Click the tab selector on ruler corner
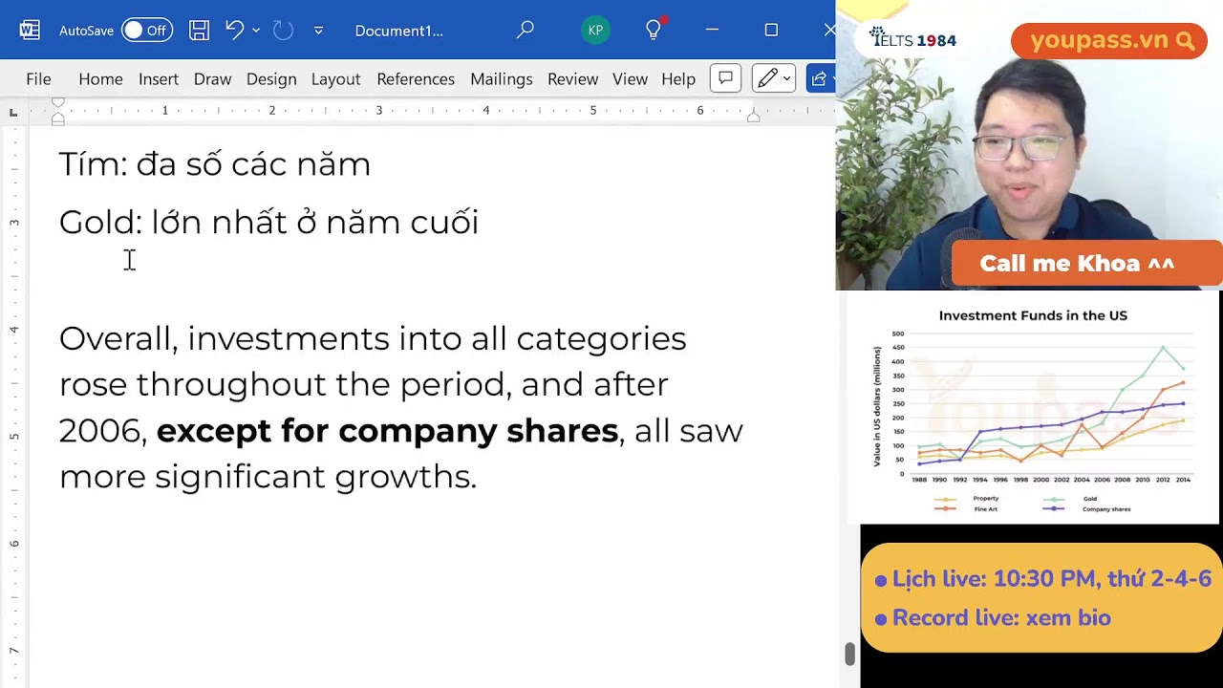Viewport: 1223px width, 688px height. (x=12, y=113)
